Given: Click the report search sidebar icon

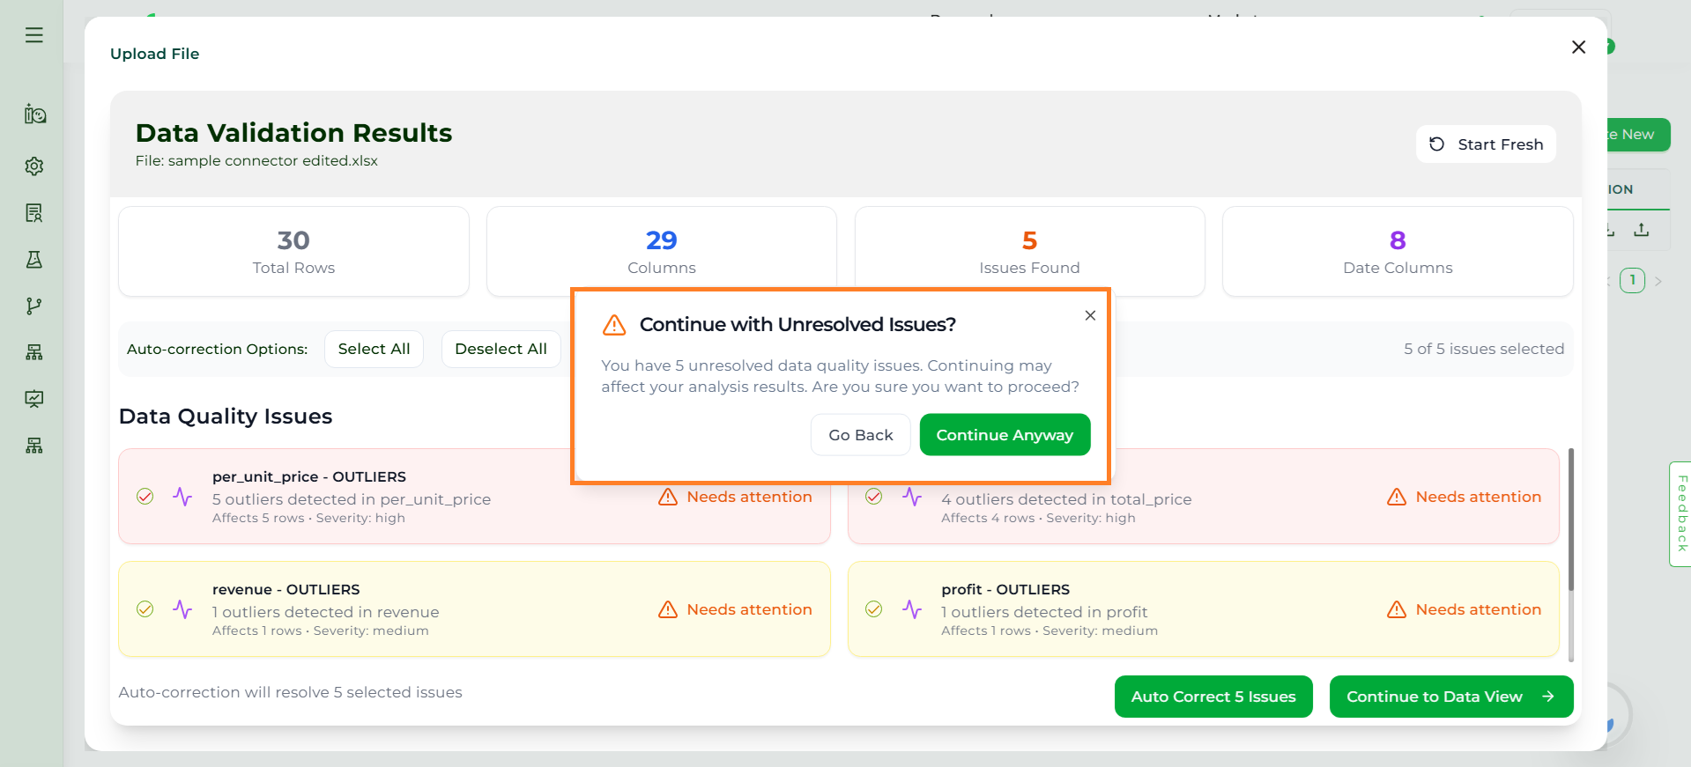Looking at the screenshot, I should pyautogui.click(x=34, y=213).
